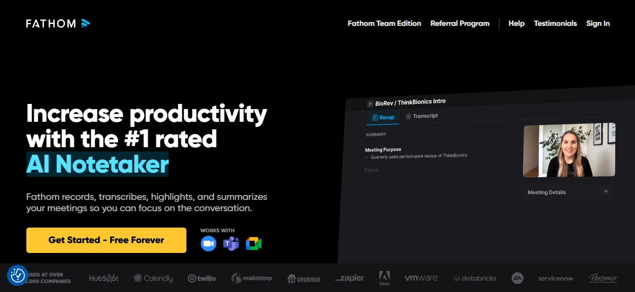Click the Microsoft Teams icon
Viewport: 635px width, 292px height.
(x=231, y=244)
